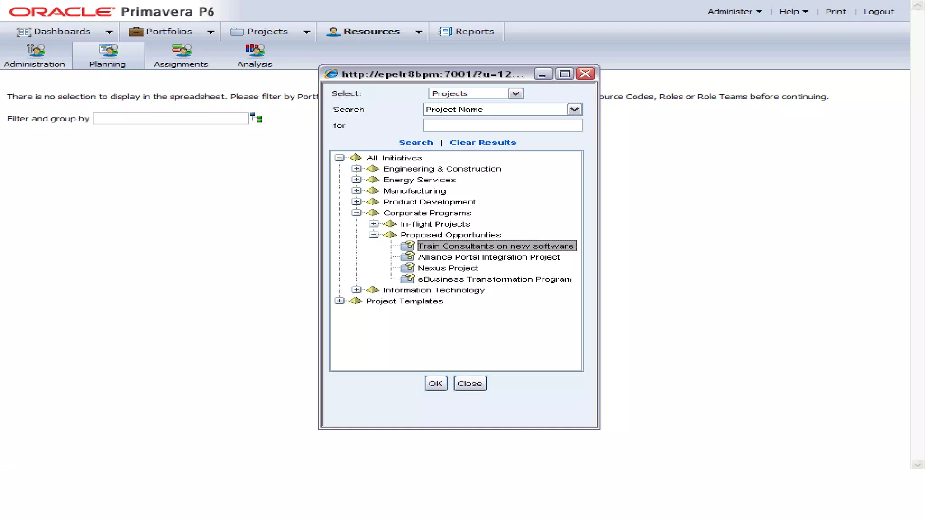Screen dimensions: 925x520
Task: Click the Close button
Action: click(x=470, y=384)
